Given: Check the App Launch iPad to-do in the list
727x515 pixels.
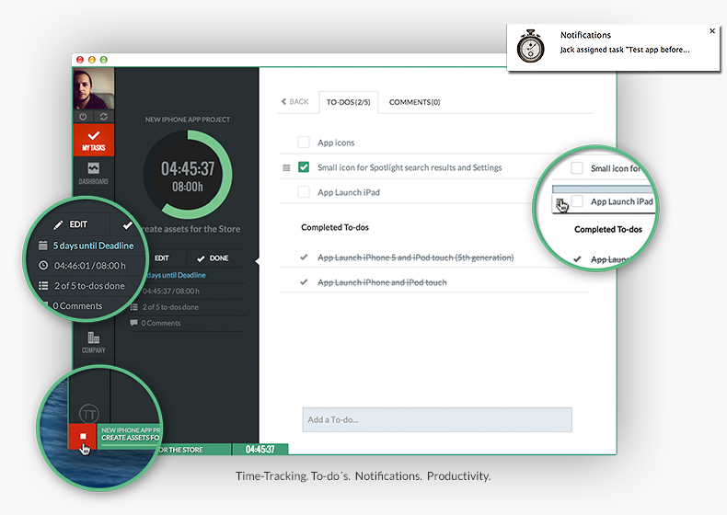Looking at the screenshot, I should click(x=304, y=192).
